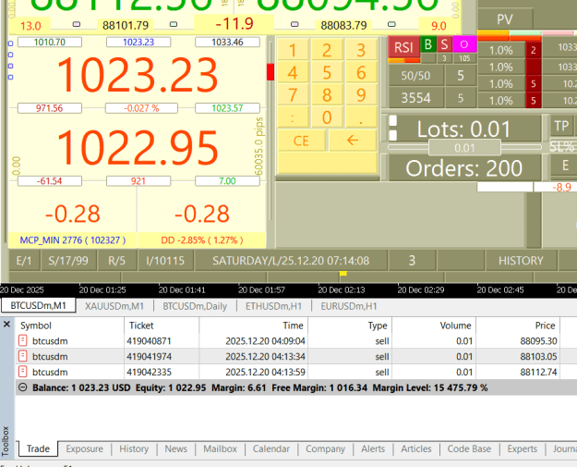Click the 3554 button
577x467 pixels.
(415, 98)
